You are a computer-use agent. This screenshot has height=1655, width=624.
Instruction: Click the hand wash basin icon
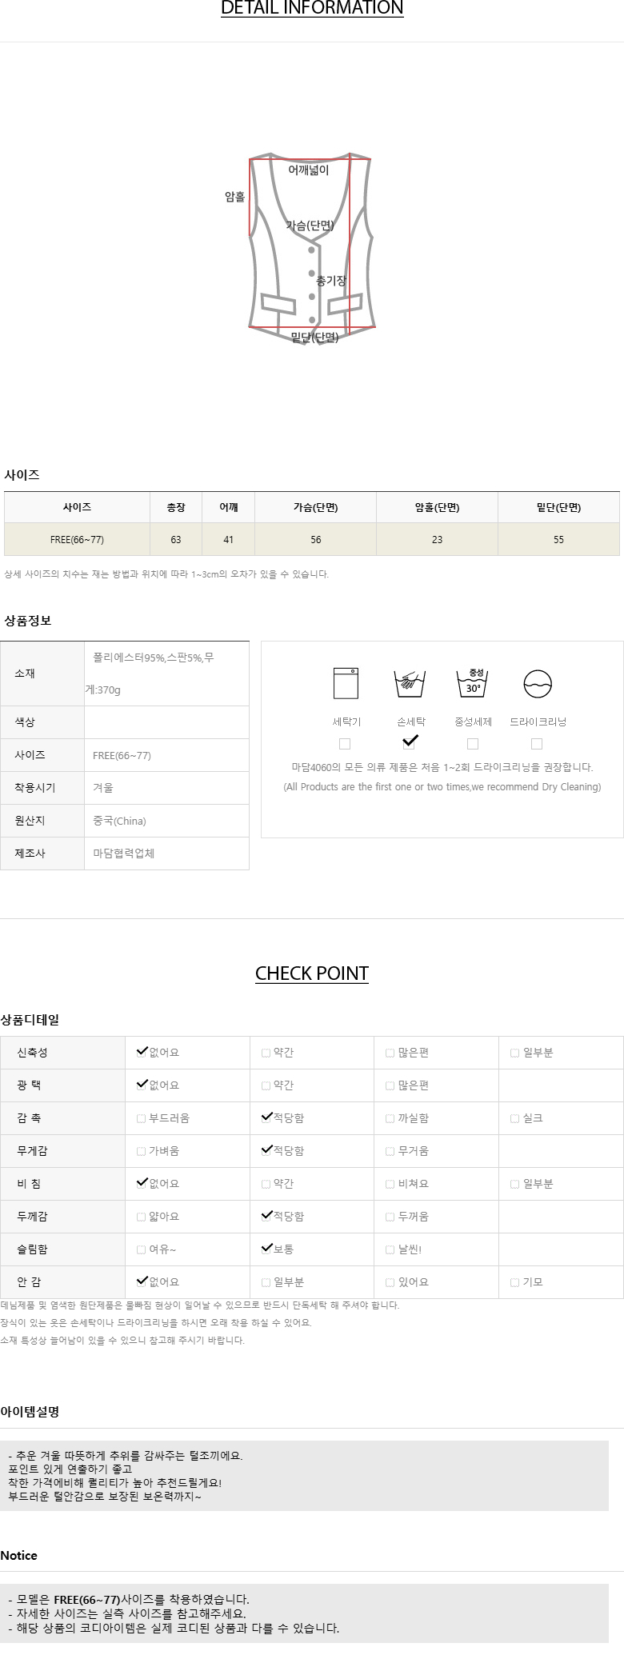[410, 684]
